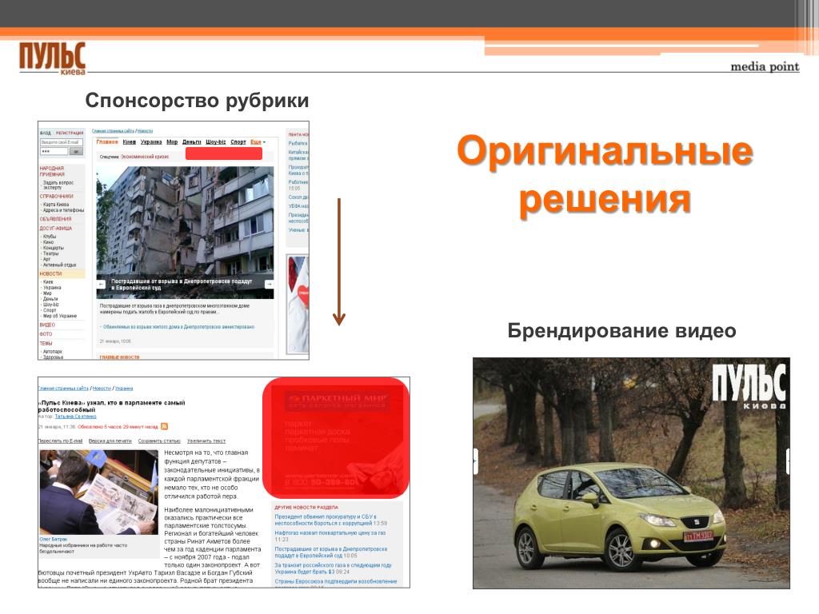Open the Украина tab in the top news bar
The image size is (819, 614).
(x=151, y=142)
